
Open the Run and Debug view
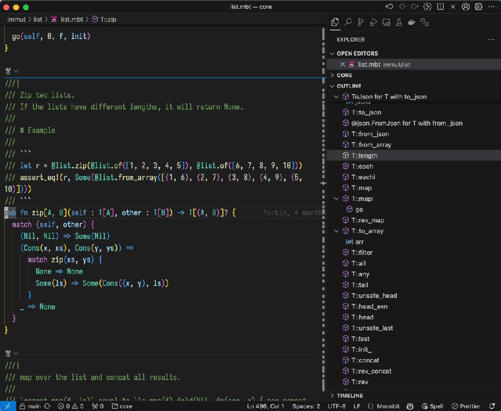click(373, 22)
